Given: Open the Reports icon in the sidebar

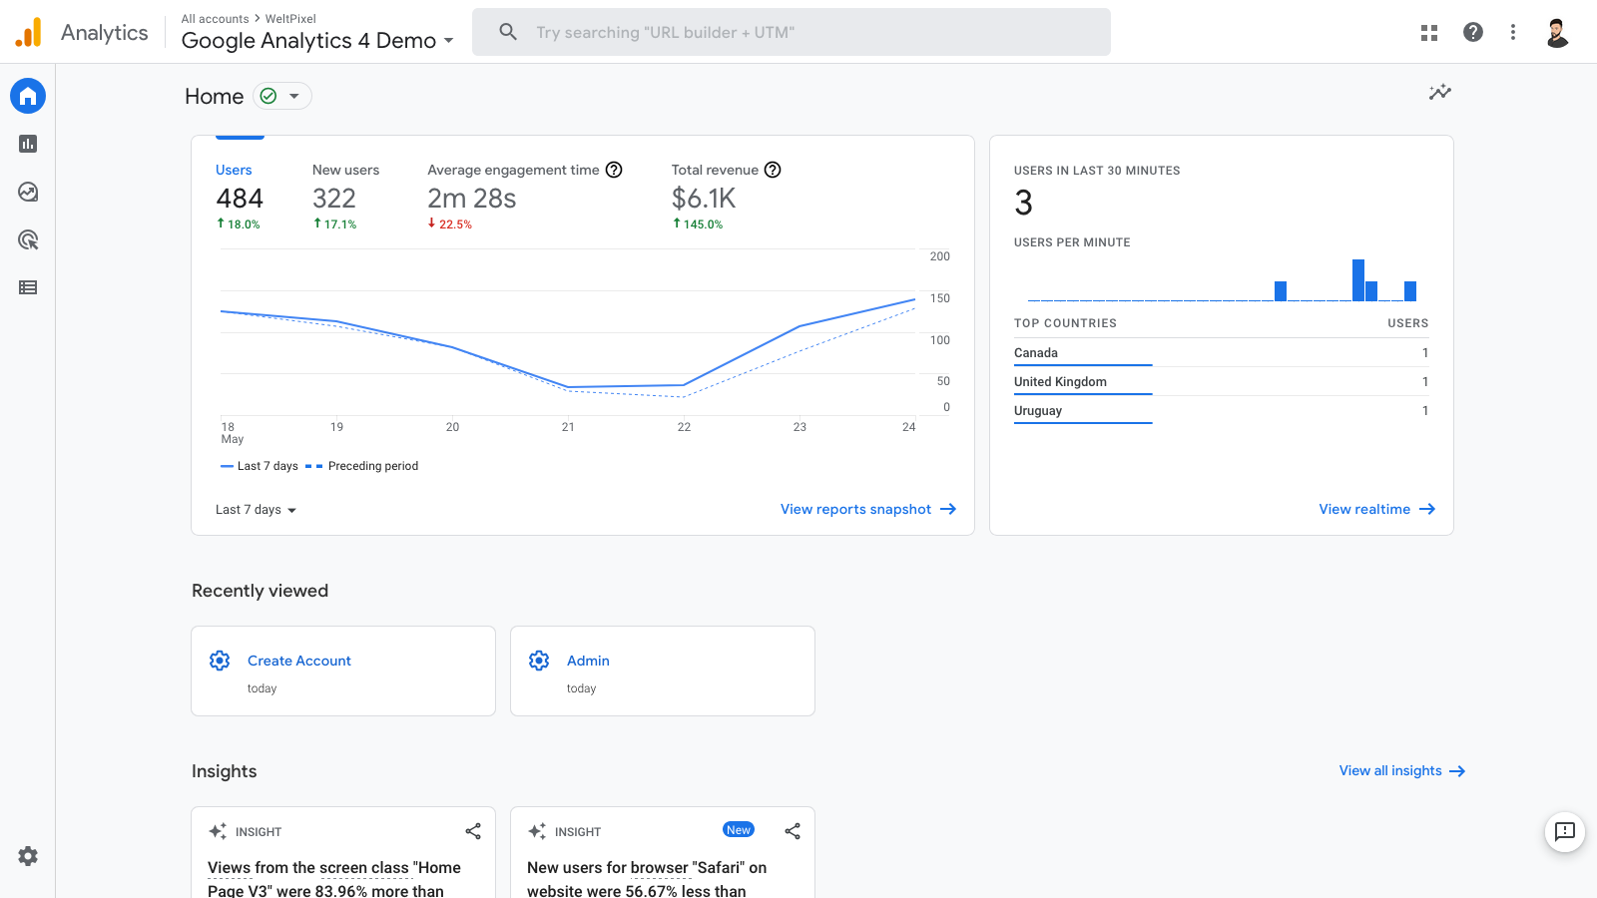Looking at the screenshot, I should tap(28, 144).
